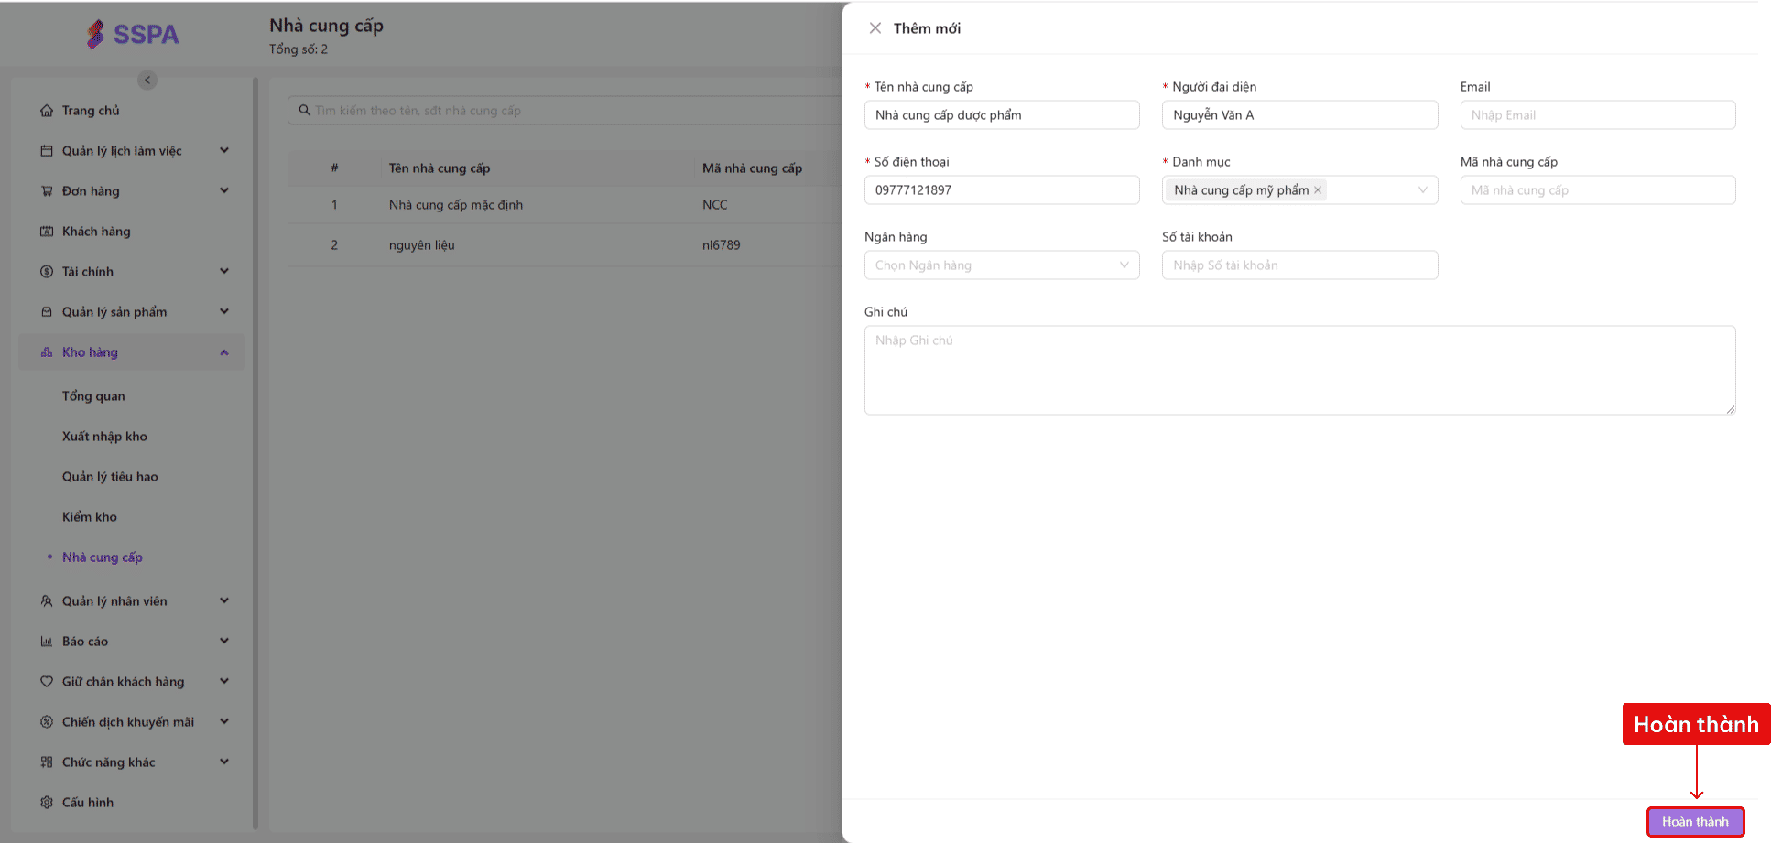This screenshot has width=1771, height=843.
Task: Click the supplier search box
Action: (x=565, y=111)
